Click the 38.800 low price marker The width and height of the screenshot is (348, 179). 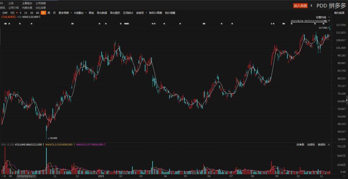click(53, 138)
